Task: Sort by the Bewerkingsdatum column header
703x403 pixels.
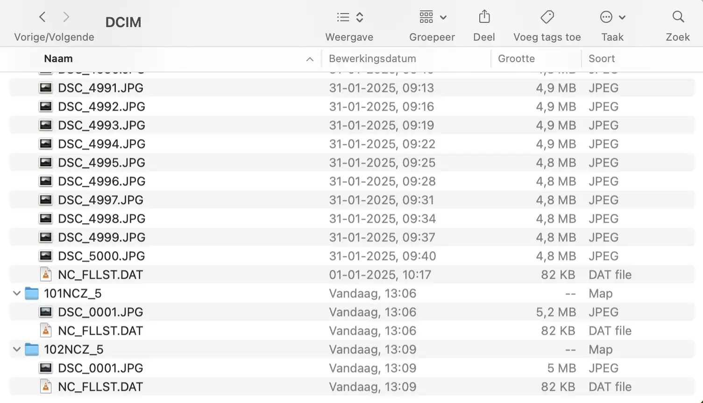Action: point(372,59)
